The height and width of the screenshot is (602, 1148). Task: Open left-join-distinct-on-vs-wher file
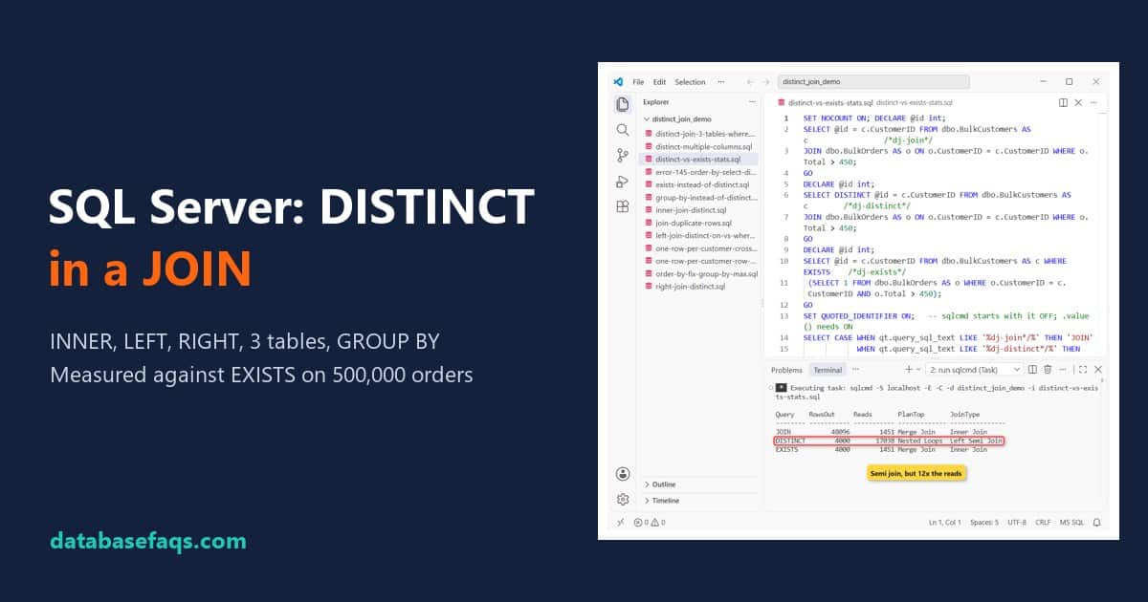pos(700,235)
